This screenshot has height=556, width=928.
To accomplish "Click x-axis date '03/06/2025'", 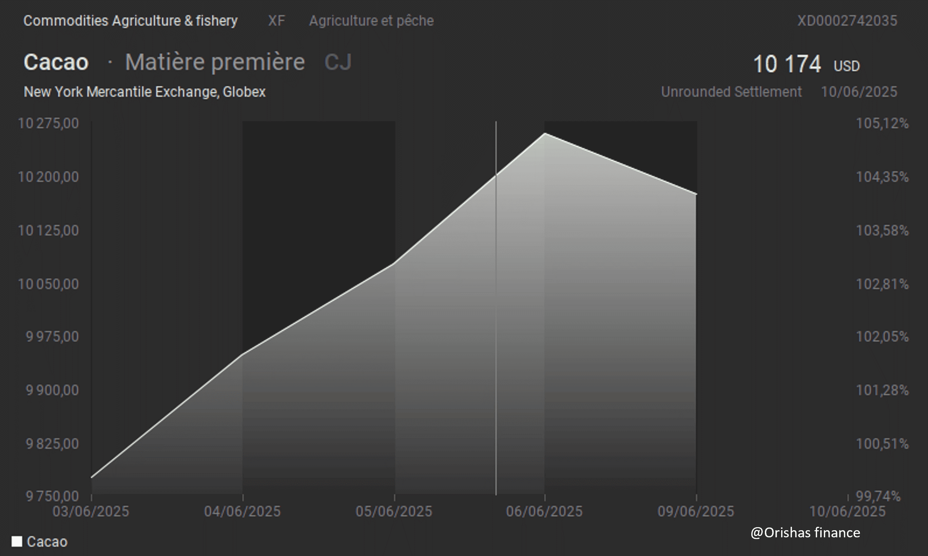I will pyautogui.click(x=91, y=512).
